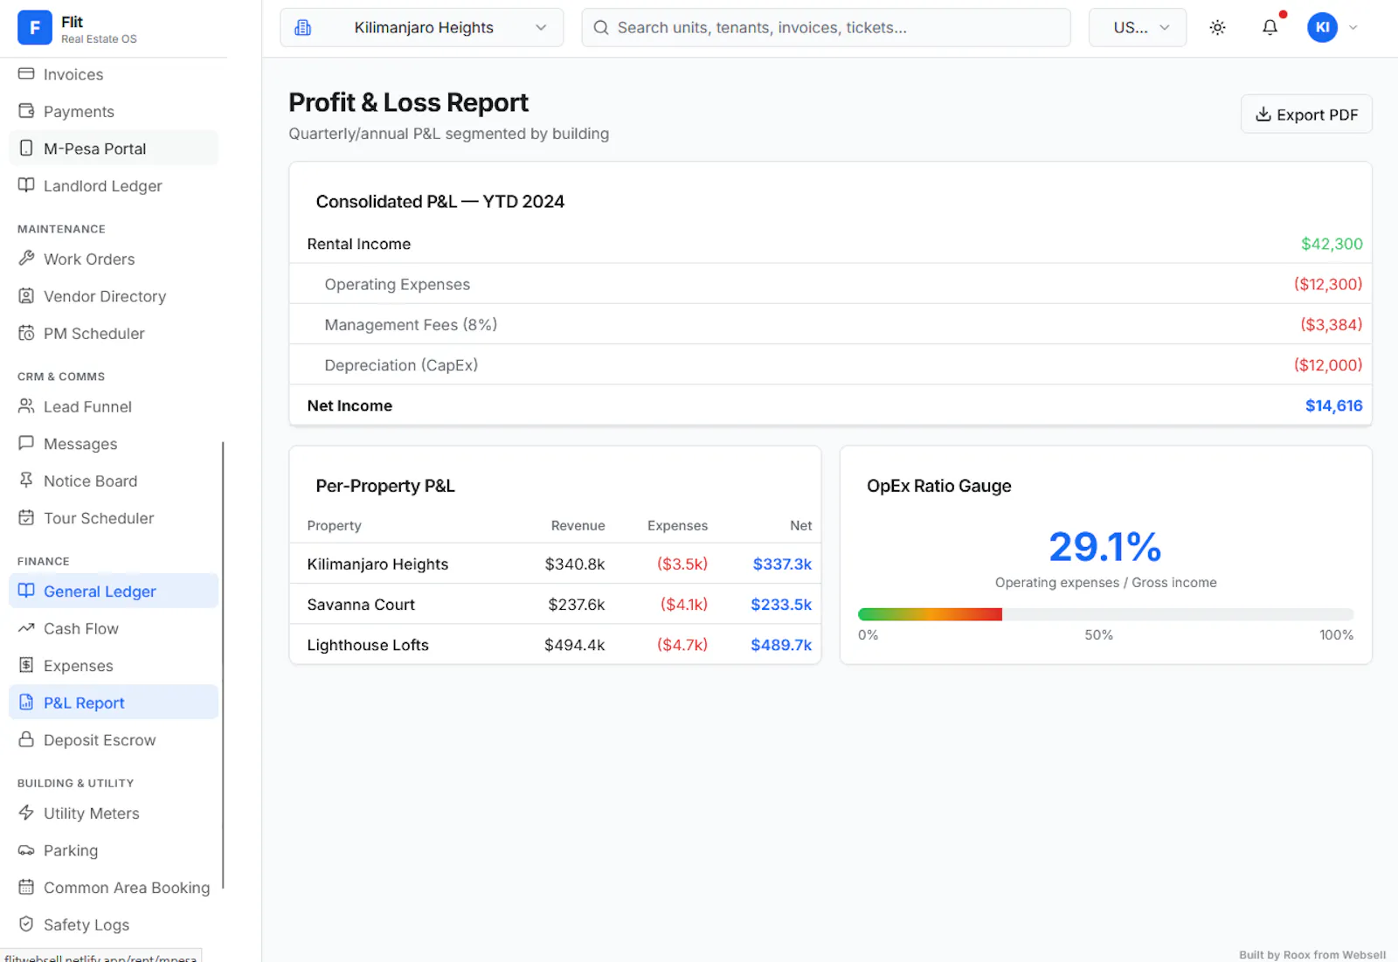Click the Vendor Directory contact icon
This screenshot has width=1398, height=962.
[26, 296]
